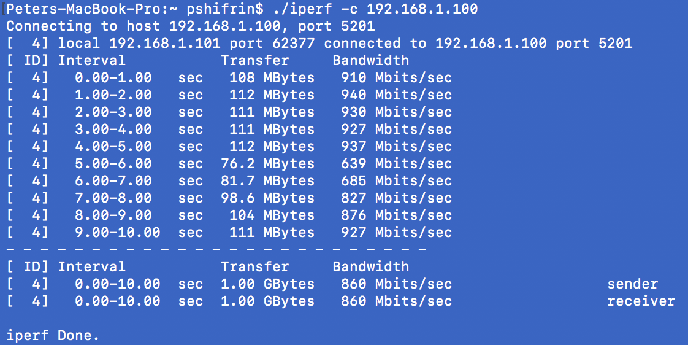The image size is (688, 345).
Task: Click the 910 Mbits/sec bandwidth value
Action: 397,78
